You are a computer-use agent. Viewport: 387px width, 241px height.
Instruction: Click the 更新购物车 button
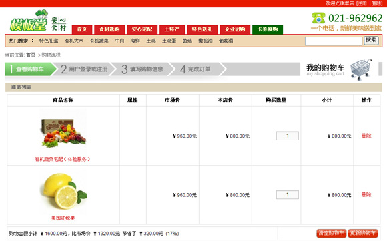point(363,233)
